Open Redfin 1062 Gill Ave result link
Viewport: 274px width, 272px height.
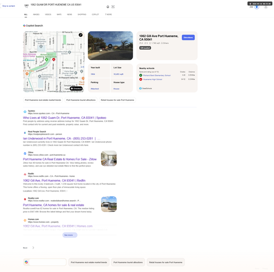tap(54, 181)
